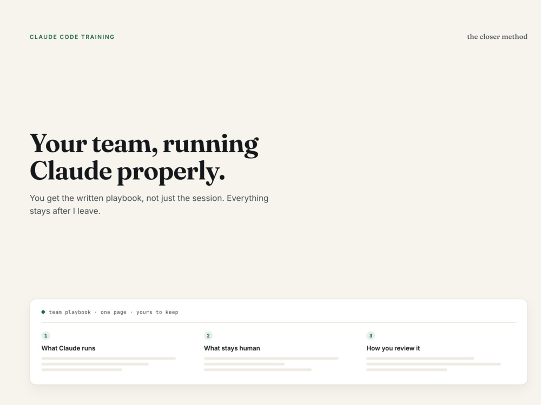Click the green dot in playbook card header
The height and width of the screenshot is (405, 541).
(x=43, y=312)
